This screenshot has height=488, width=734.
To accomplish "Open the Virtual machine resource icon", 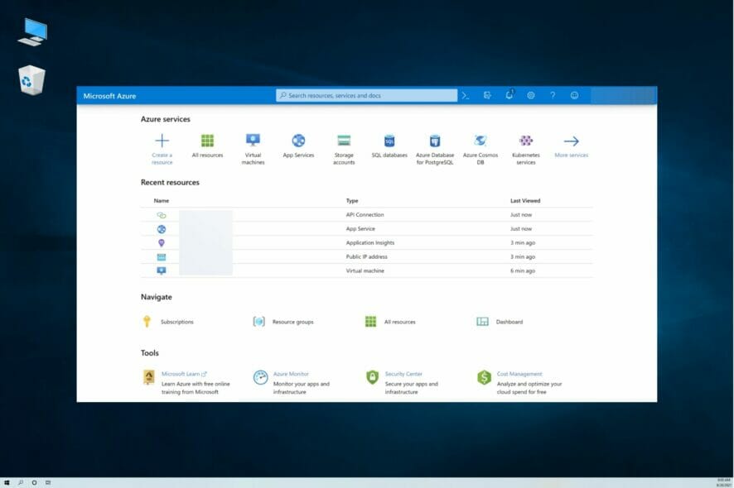I will (162, 270).
